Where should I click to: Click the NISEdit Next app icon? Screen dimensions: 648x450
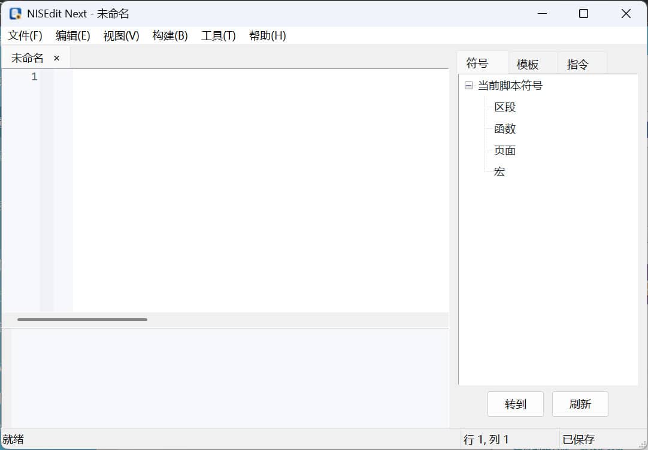[16, 14]
